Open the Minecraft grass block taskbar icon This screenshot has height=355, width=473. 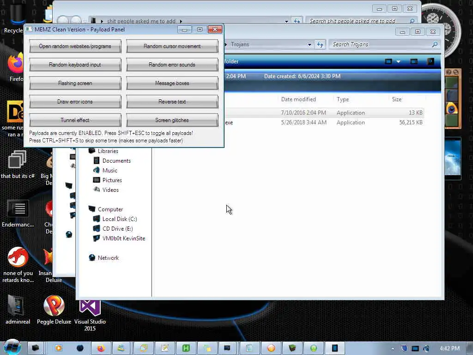pos(292,349)
